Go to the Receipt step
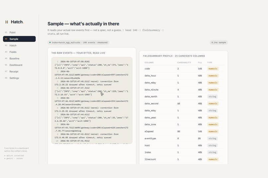This screenshot has height=178, width=268. [x=19, y=72]
